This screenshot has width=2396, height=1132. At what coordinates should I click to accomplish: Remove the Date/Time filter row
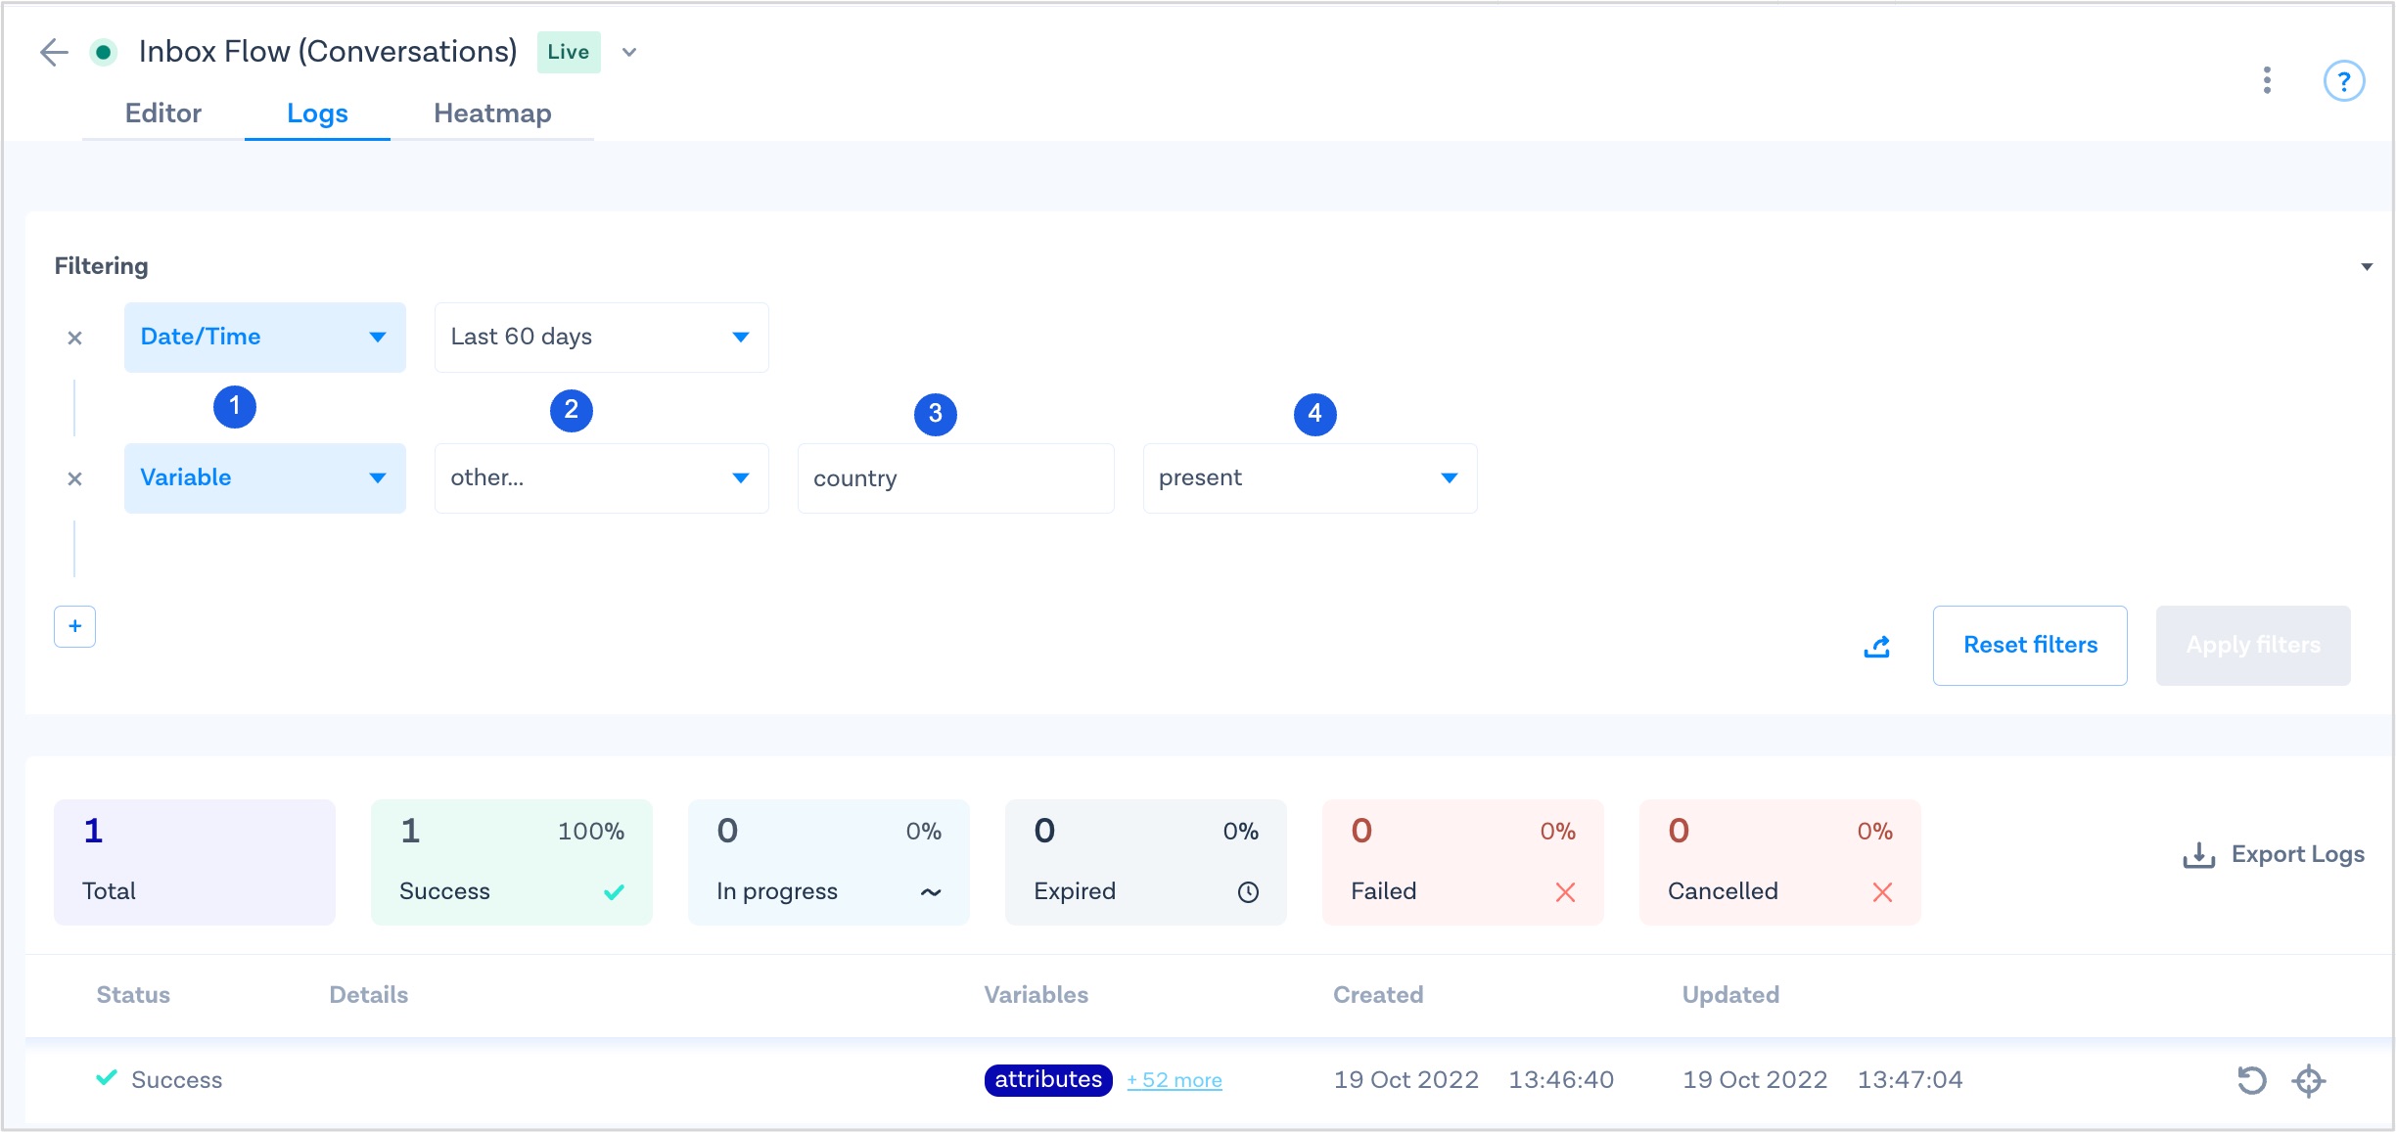pyautogui.click(x=74, y=339)
